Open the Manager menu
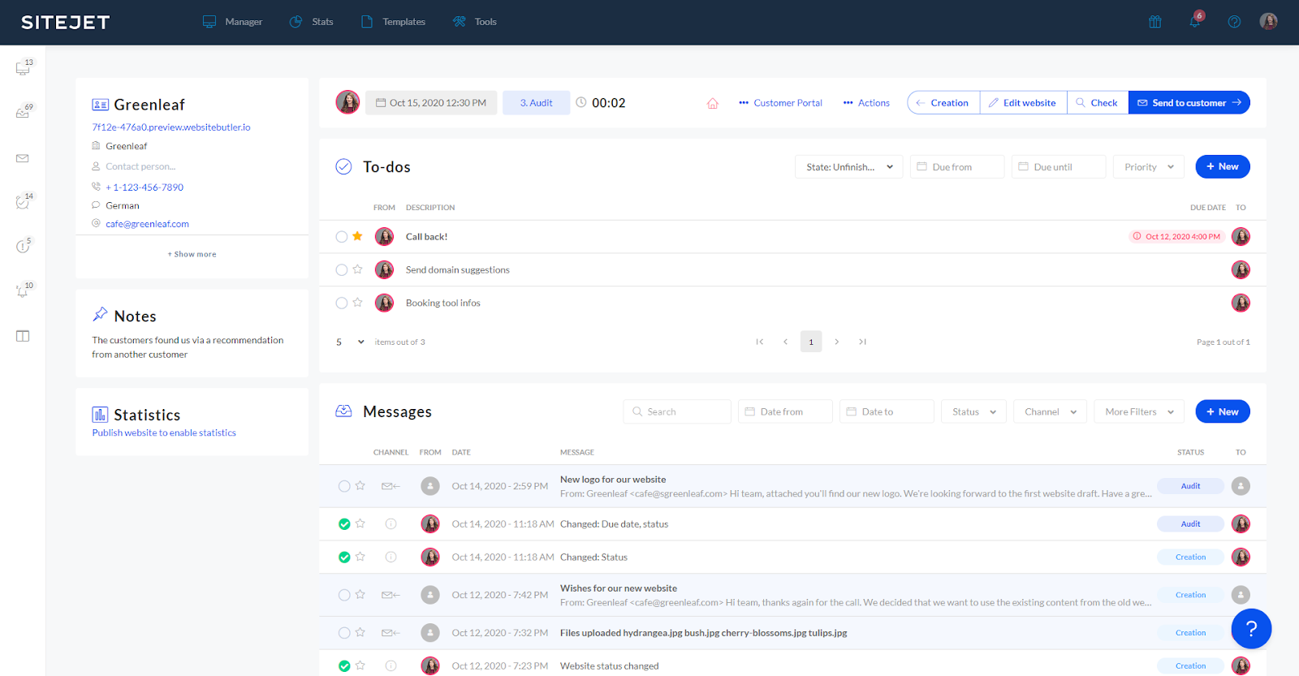The image size is (1299, 676). tap(232, 22)
